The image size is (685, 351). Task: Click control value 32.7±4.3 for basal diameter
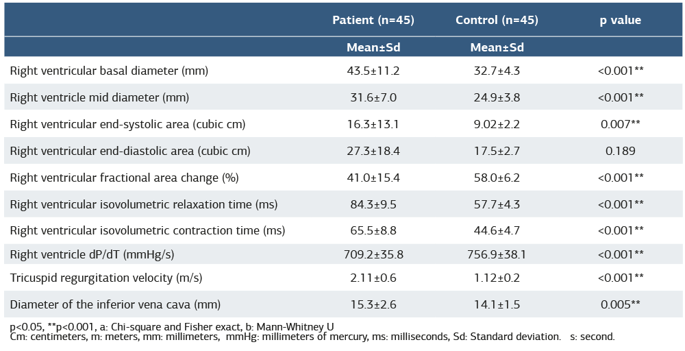coord(497,71)
